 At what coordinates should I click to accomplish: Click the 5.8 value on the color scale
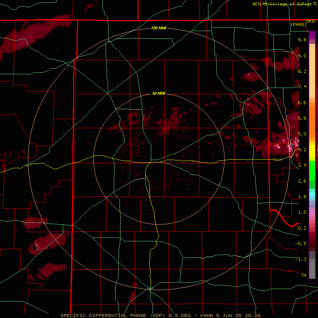click(302, 118)
